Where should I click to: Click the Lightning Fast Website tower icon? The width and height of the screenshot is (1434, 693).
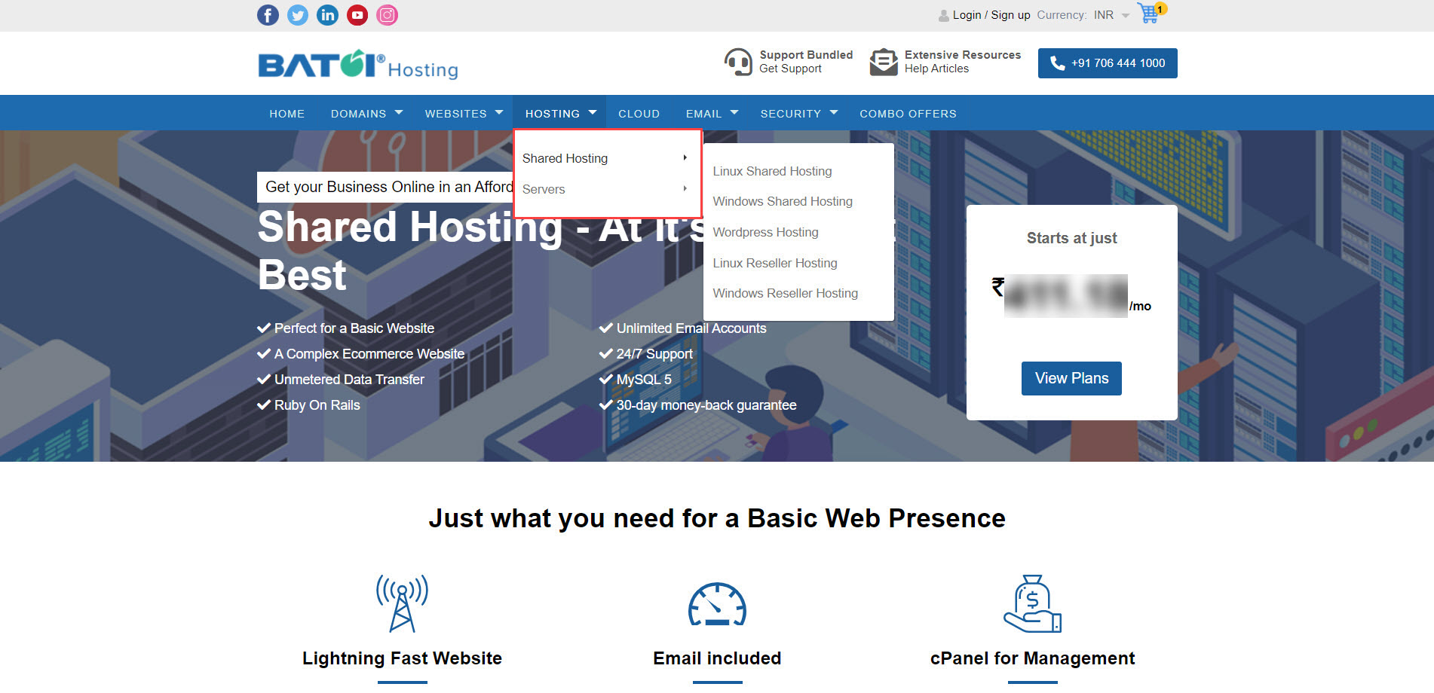click(403, 603)
